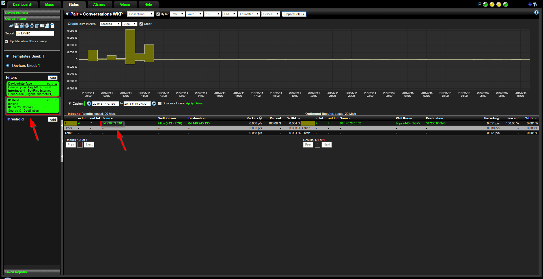
Task: Click the printer icon in Current Report
Action: point(32,26)
